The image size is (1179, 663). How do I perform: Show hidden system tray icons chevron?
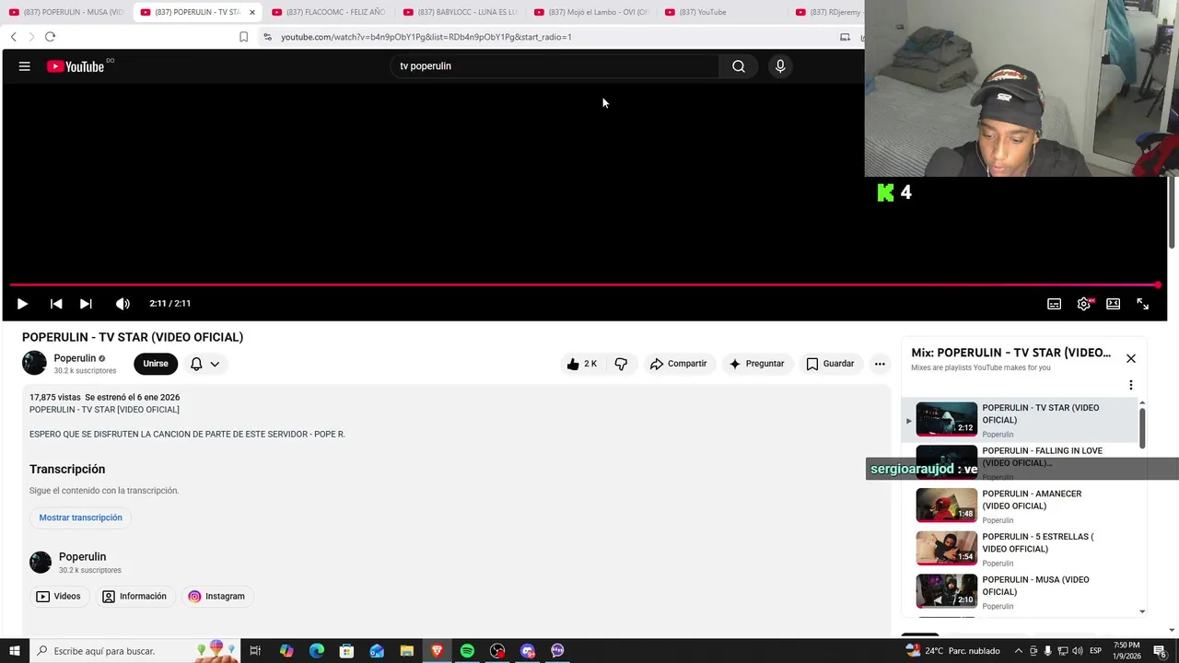[1017, 651]
